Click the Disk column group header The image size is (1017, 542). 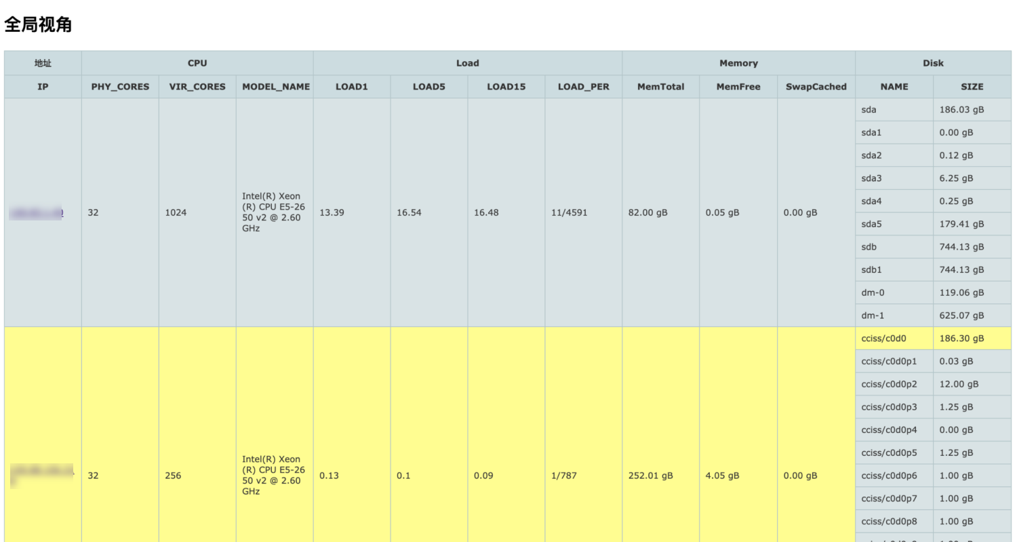tap(933, 63)
